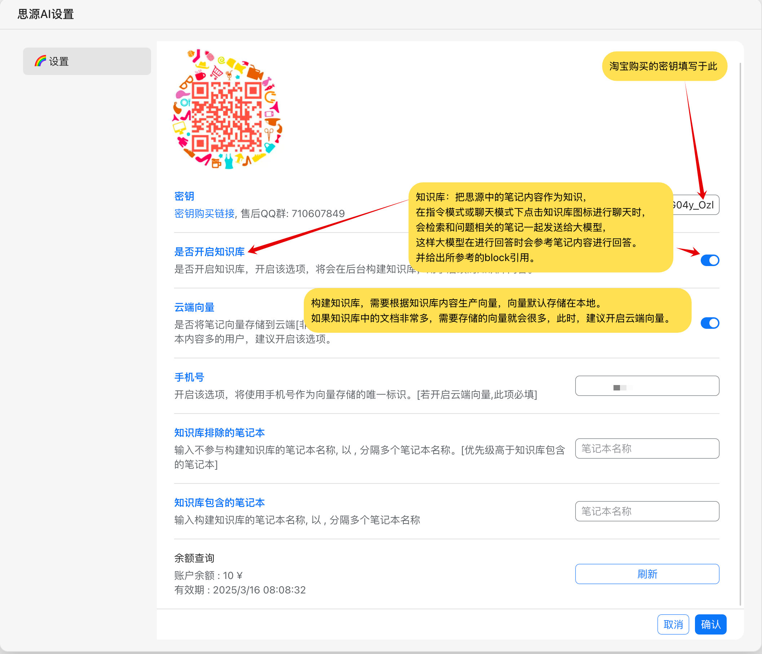Click the 云端向量 heading link

point(194,307)
